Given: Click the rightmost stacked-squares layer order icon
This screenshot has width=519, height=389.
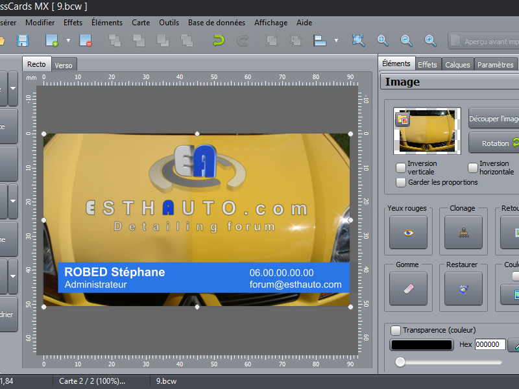Looking at the screenshot, I should [187, 41].
